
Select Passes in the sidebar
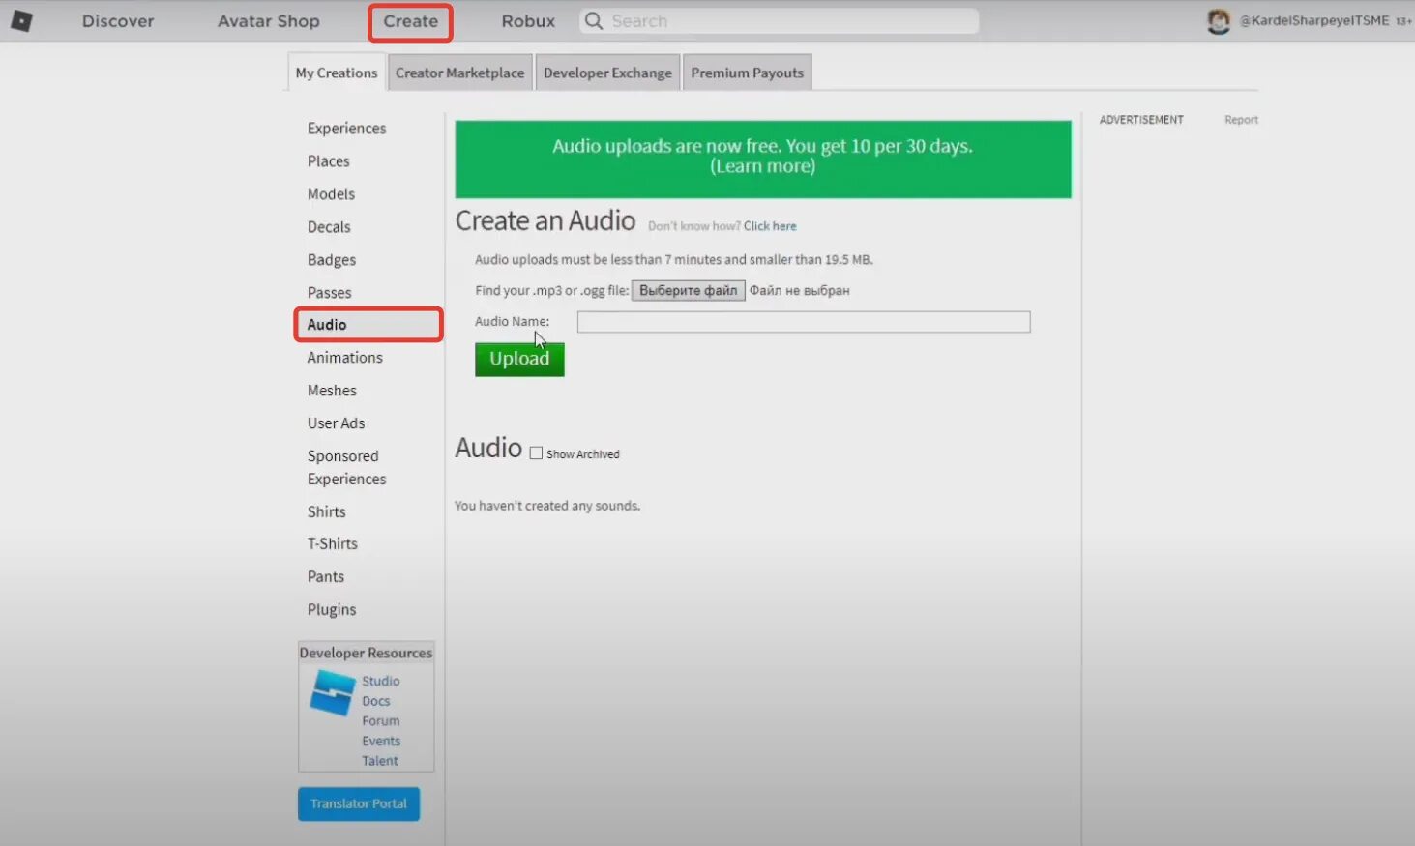pyautogui.click(x=330, y=293)
